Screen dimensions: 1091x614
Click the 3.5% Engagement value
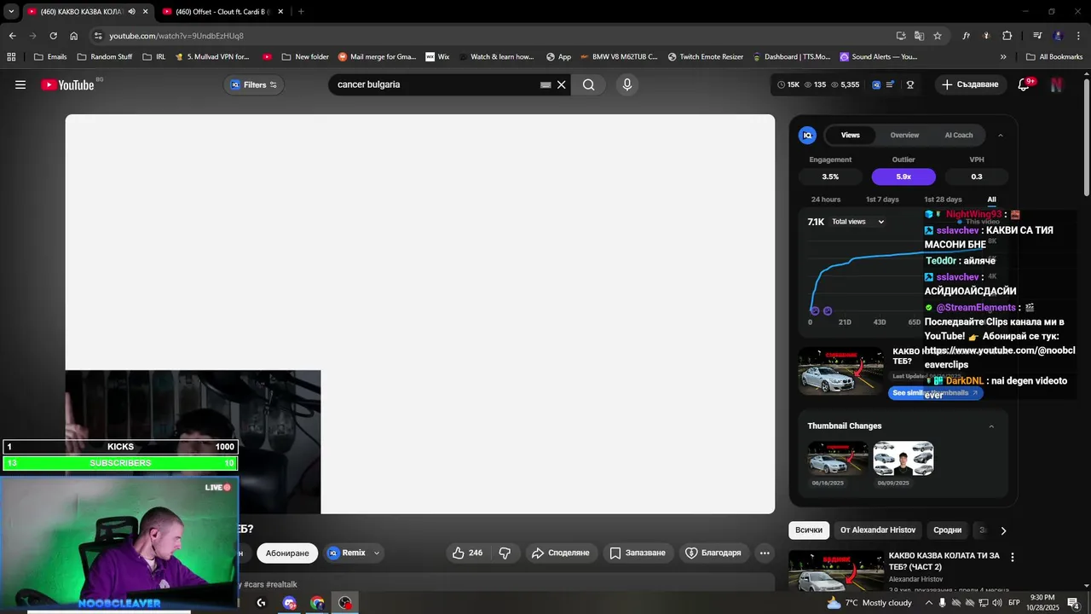[830, 177]
